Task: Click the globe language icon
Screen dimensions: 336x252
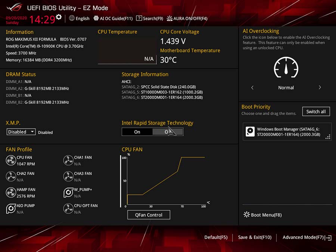Action: click(x=72, y=18)
